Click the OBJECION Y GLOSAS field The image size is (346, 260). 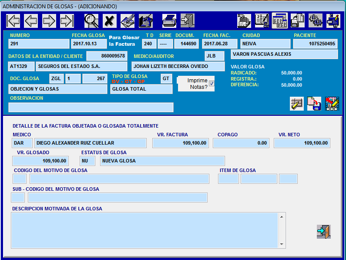(x=58, y=89)
